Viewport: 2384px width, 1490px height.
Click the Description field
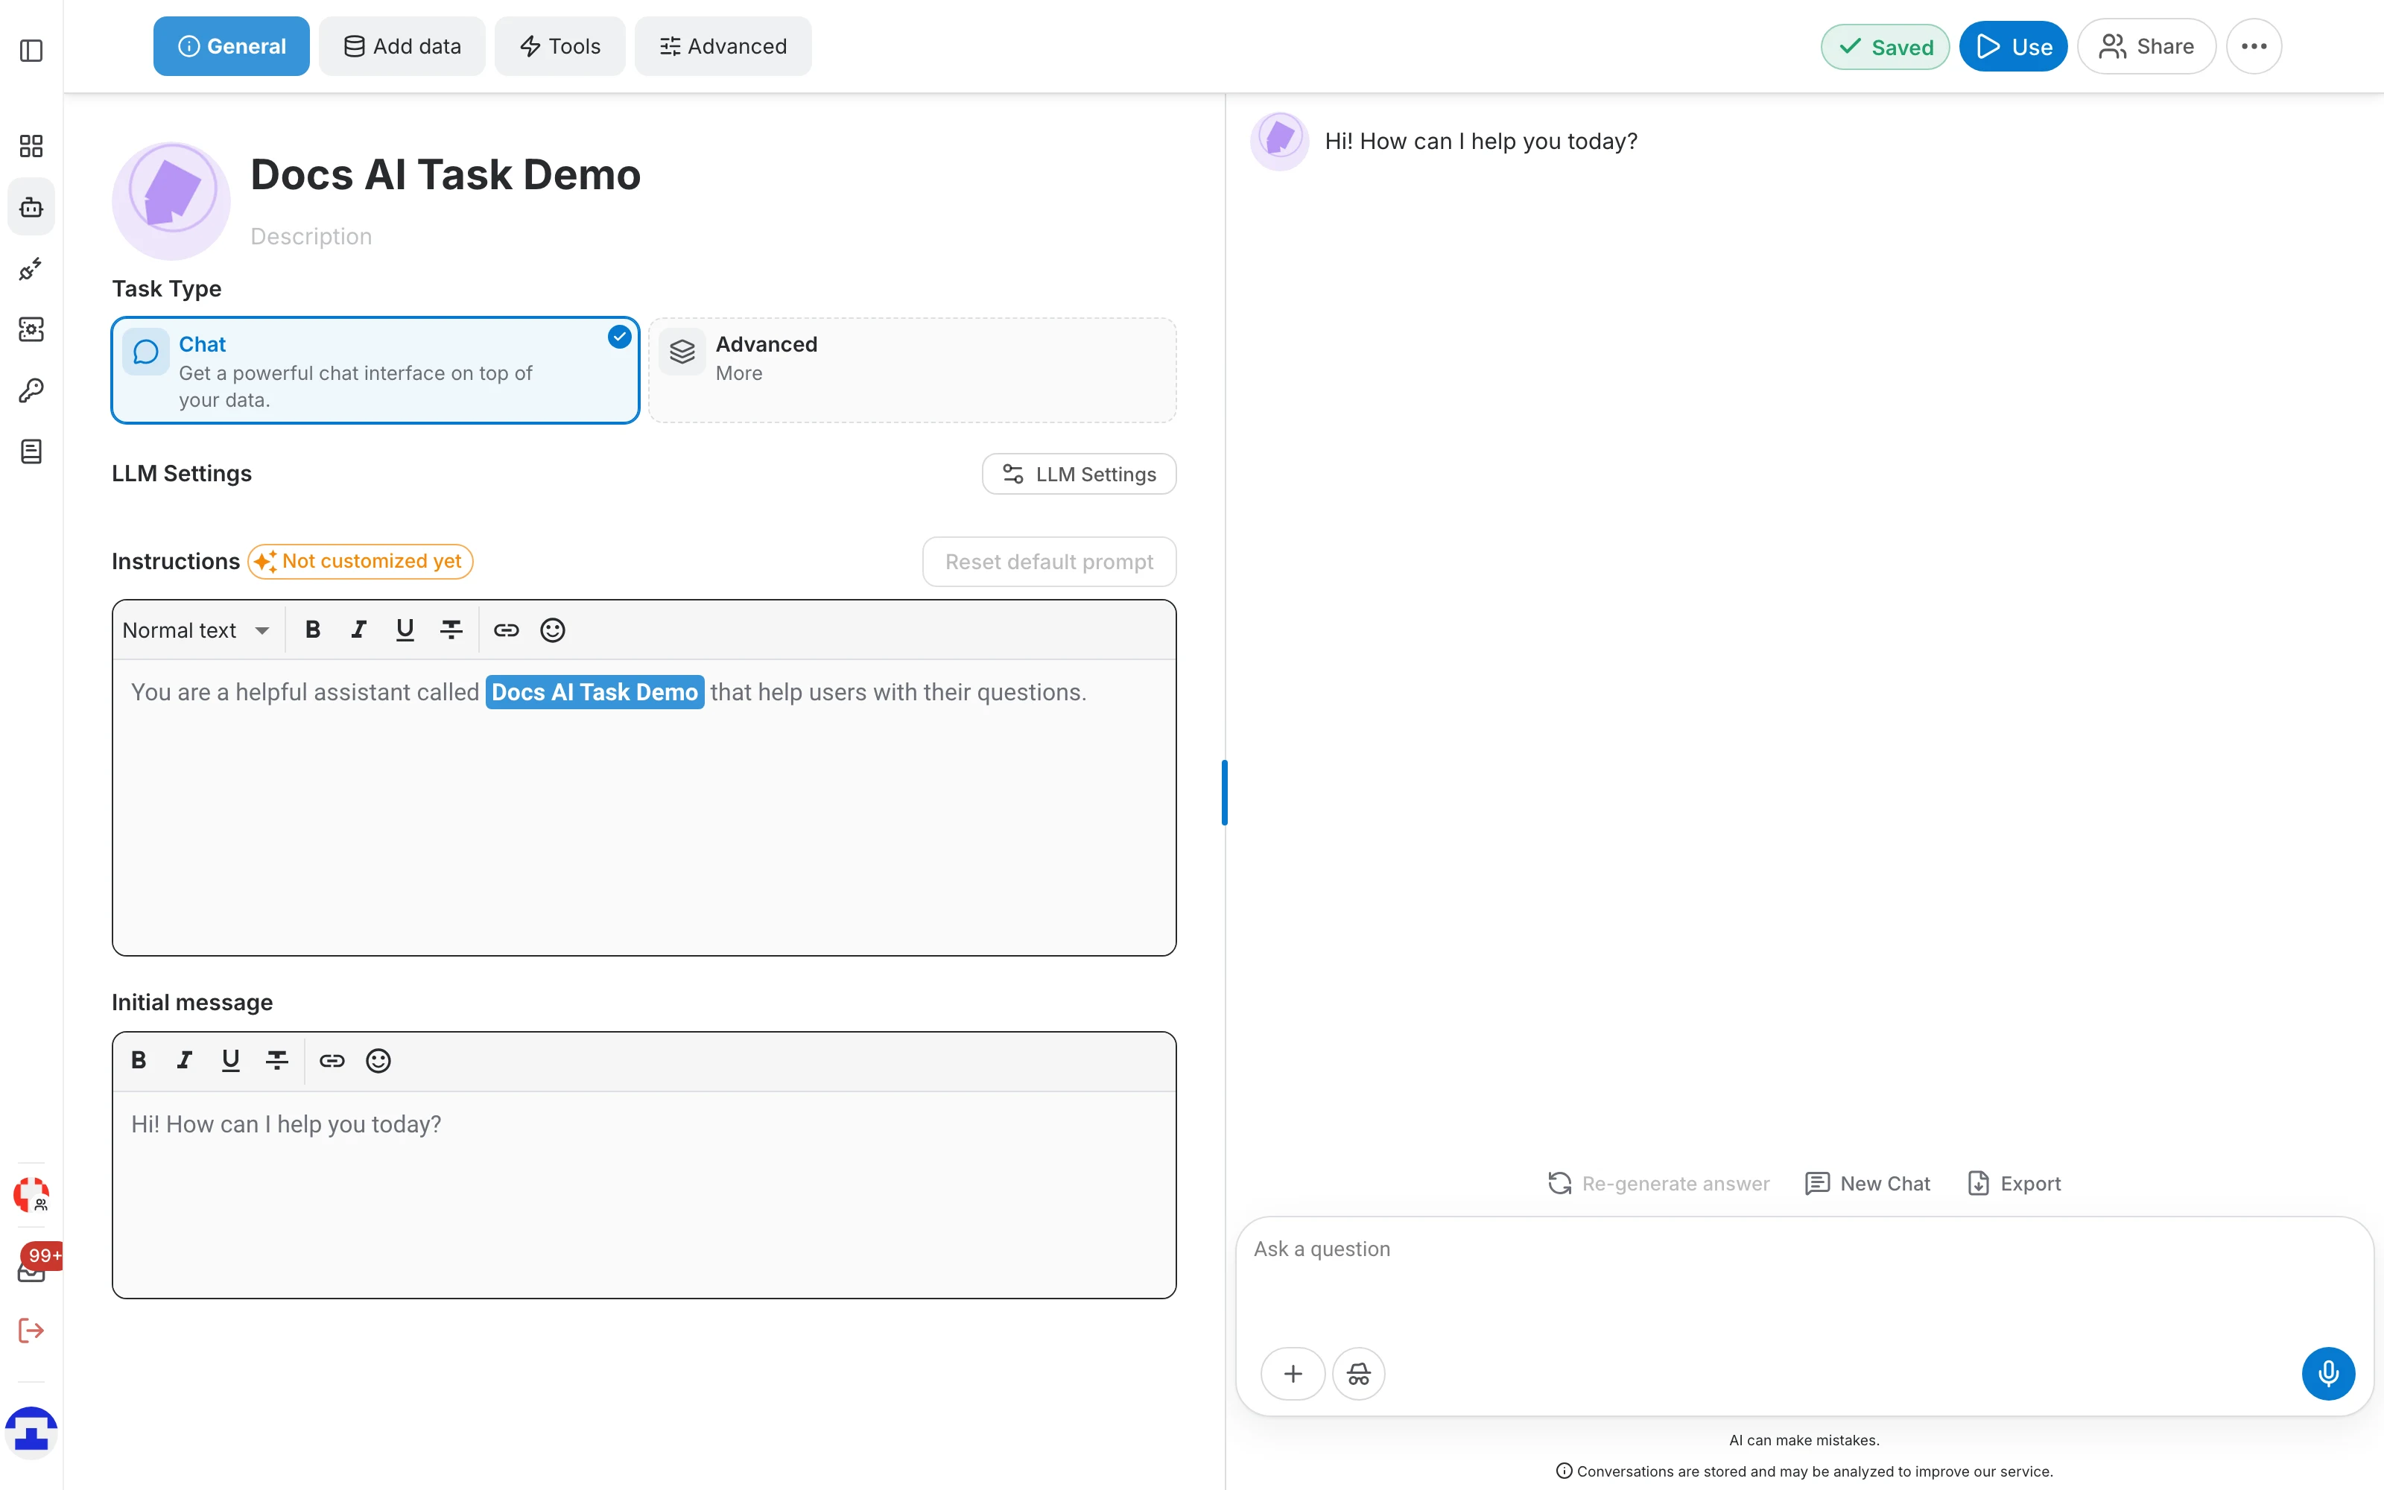tap(311, 236)
